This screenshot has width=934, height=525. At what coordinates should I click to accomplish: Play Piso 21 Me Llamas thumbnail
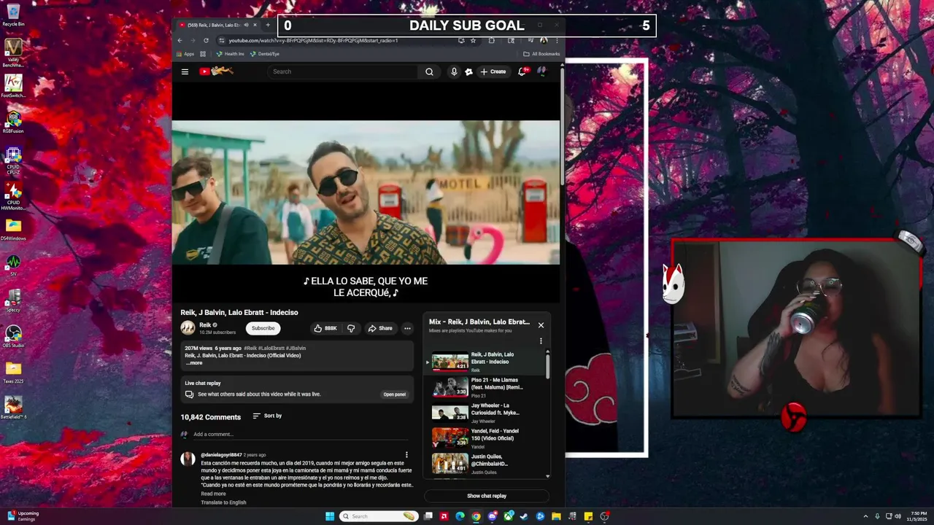pos(449,387)
